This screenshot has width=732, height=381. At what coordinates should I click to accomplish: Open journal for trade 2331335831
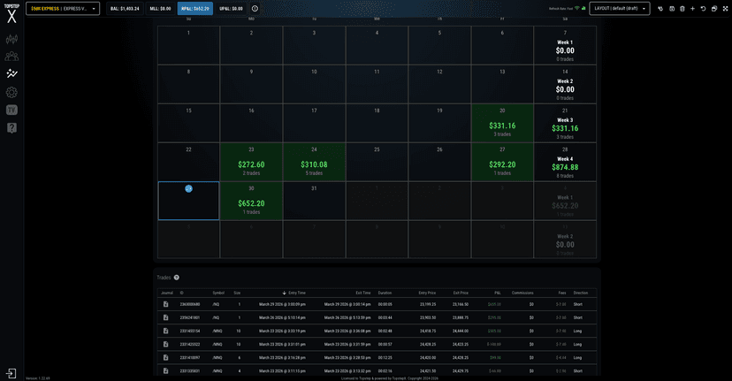(165, 370)
